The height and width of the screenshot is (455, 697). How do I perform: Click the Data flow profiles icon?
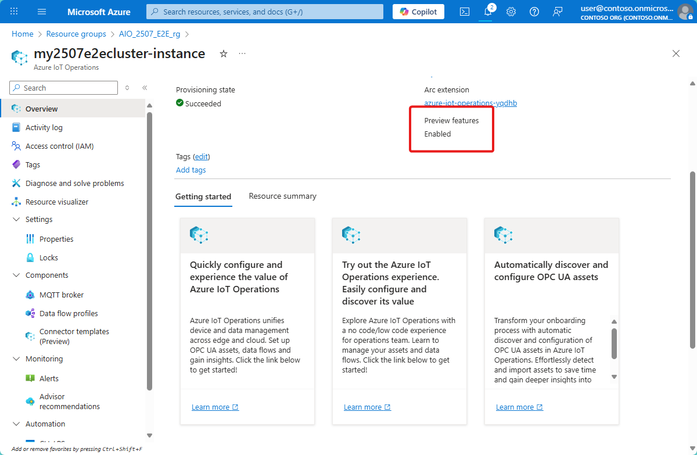pos(30,313)
